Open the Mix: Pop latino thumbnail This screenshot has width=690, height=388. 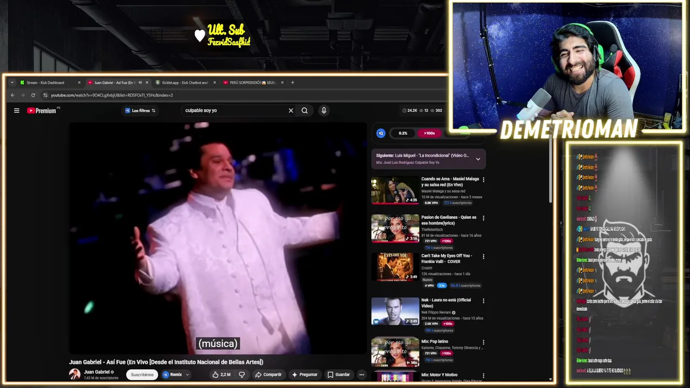point(395,352)
